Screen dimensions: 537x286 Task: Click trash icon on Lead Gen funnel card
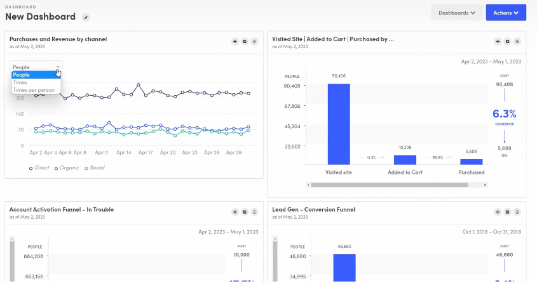coord(517,212)
